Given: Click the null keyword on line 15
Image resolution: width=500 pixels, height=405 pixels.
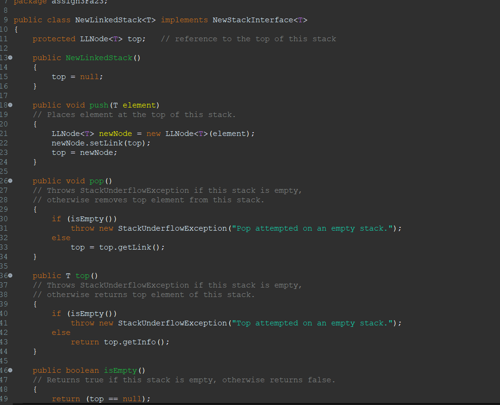Looking at the screenshot, I should pos(91,76).
